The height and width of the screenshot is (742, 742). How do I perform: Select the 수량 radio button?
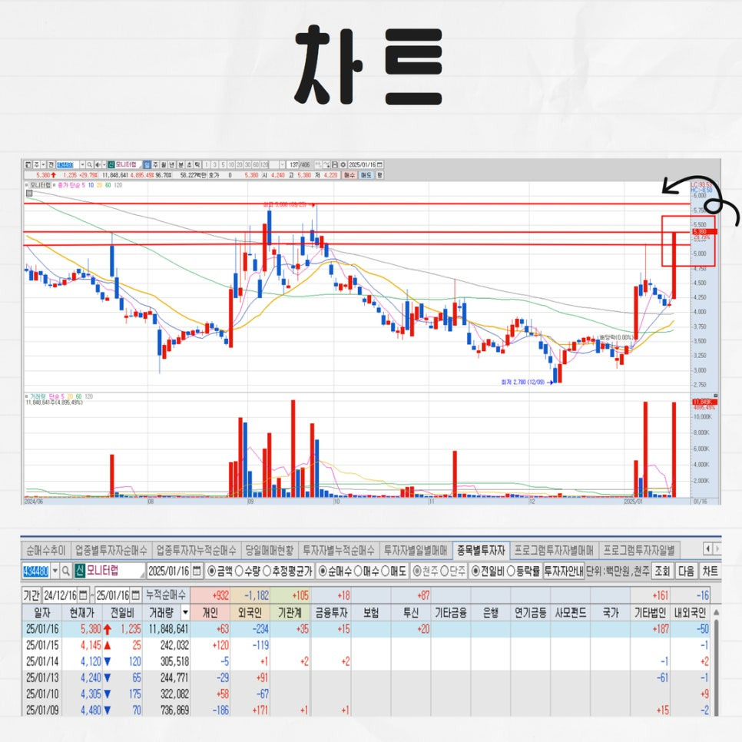[240, 571]
